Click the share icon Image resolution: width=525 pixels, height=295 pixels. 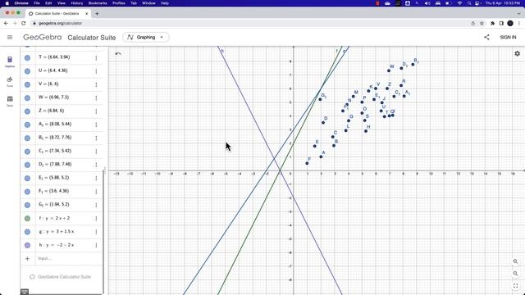(486, 37)
